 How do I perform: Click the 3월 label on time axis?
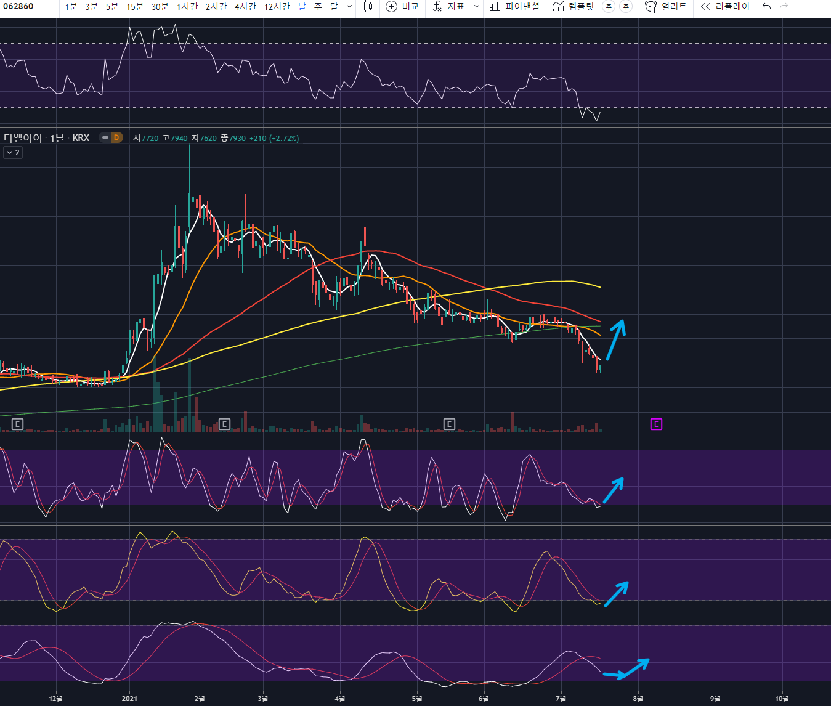point(263,699)
